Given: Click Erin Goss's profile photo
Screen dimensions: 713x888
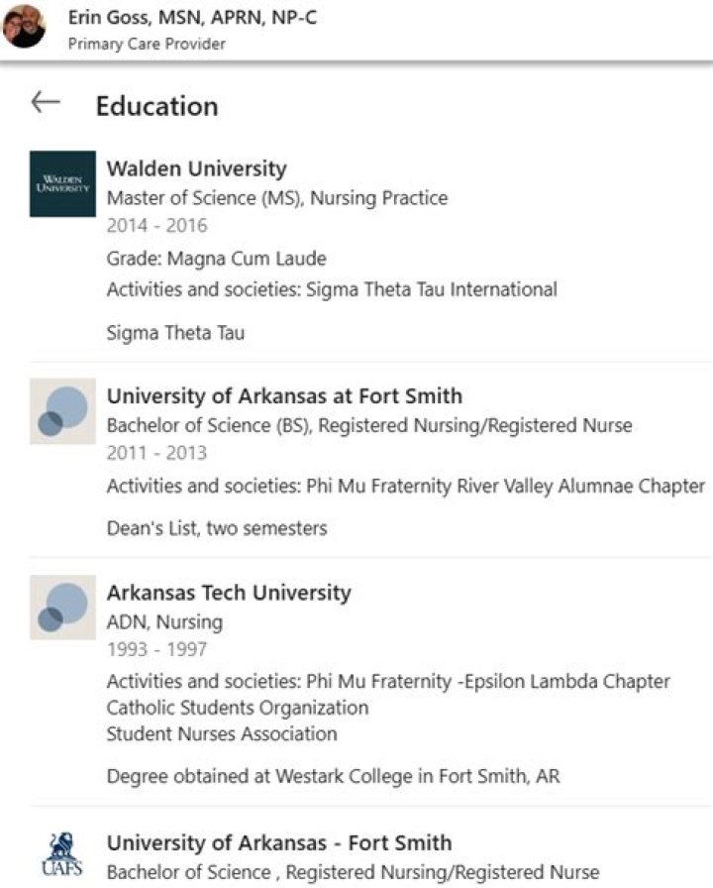Looking at the screenshot, I should [24, 27].
